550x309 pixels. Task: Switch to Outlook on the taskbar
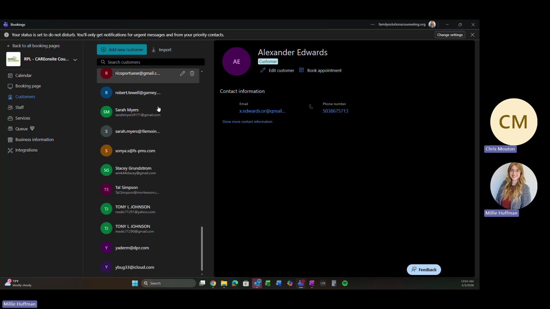(257, 283)
